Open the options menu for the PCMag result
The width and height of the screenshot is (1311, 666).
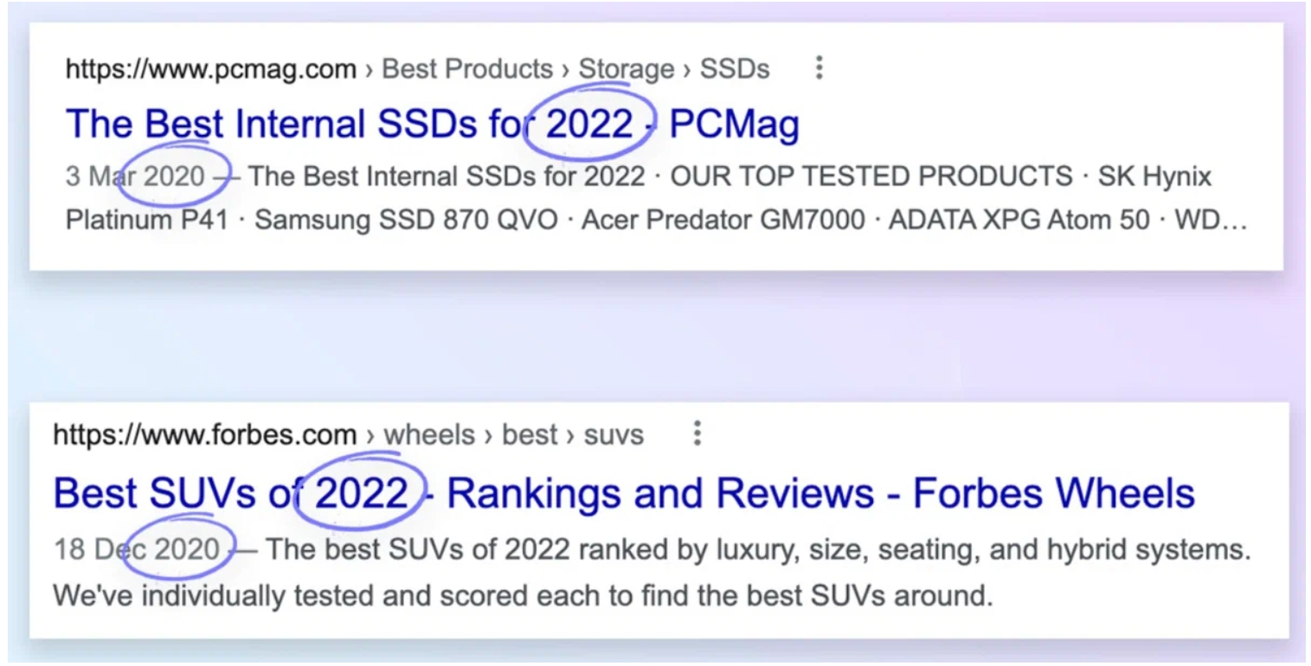(x=819, y=68)
